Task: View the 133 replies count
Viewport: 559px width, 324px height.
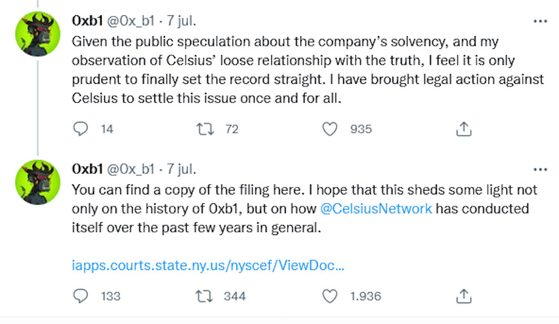Action: click(x=111, y=296)
